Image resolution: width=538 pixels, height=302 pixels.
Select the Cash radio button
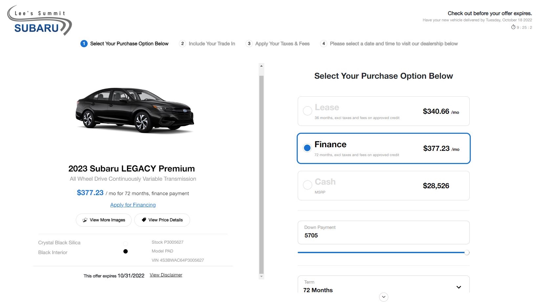tap(308, 185)
